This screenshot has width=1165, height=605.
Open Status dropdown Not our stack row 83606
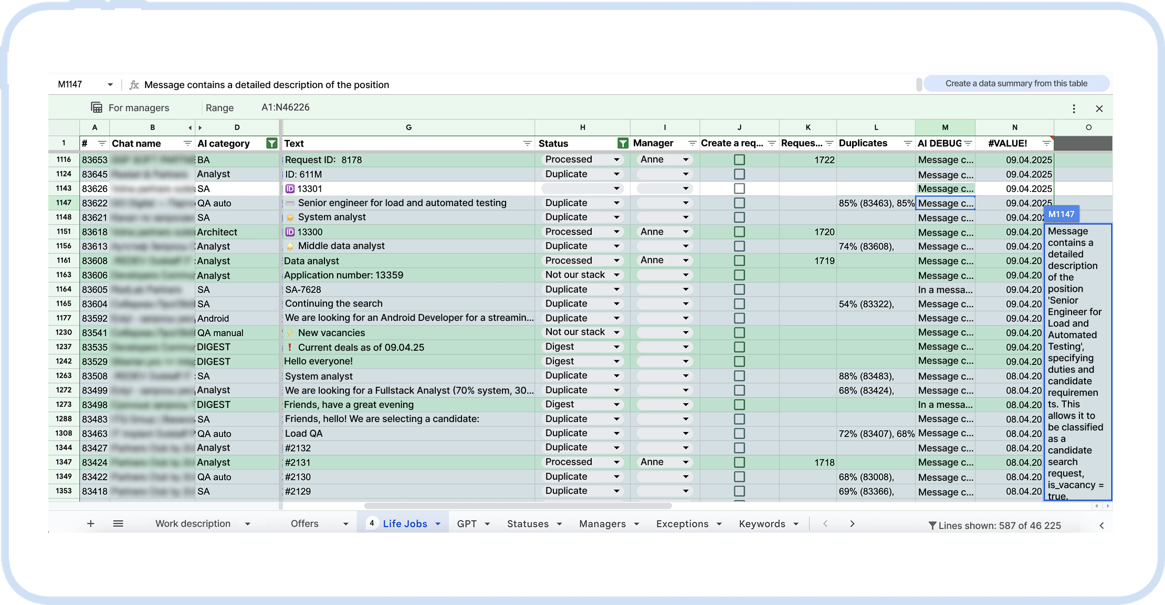coord(582,275)
